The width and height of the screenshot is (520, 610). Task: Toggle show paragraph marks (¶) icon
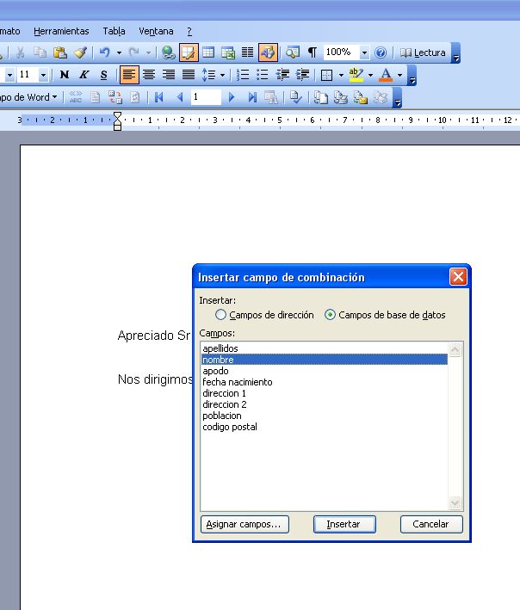coord(313,52)
